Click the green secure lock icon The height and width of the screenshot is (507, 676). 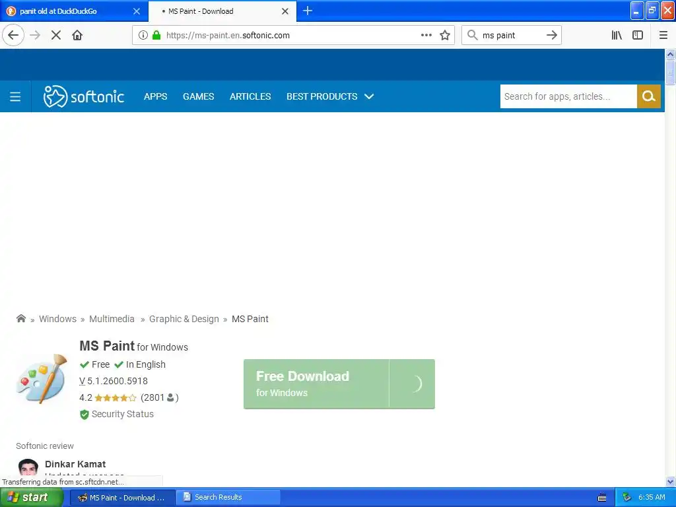156,36
